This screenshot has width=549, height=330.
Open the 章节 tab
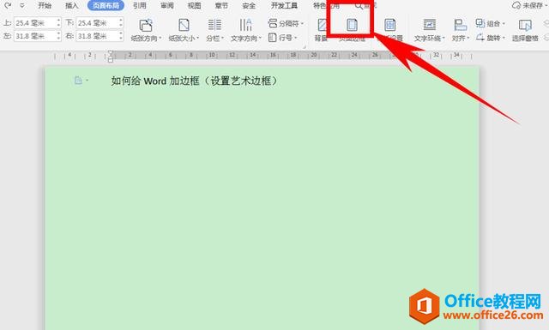221,6
